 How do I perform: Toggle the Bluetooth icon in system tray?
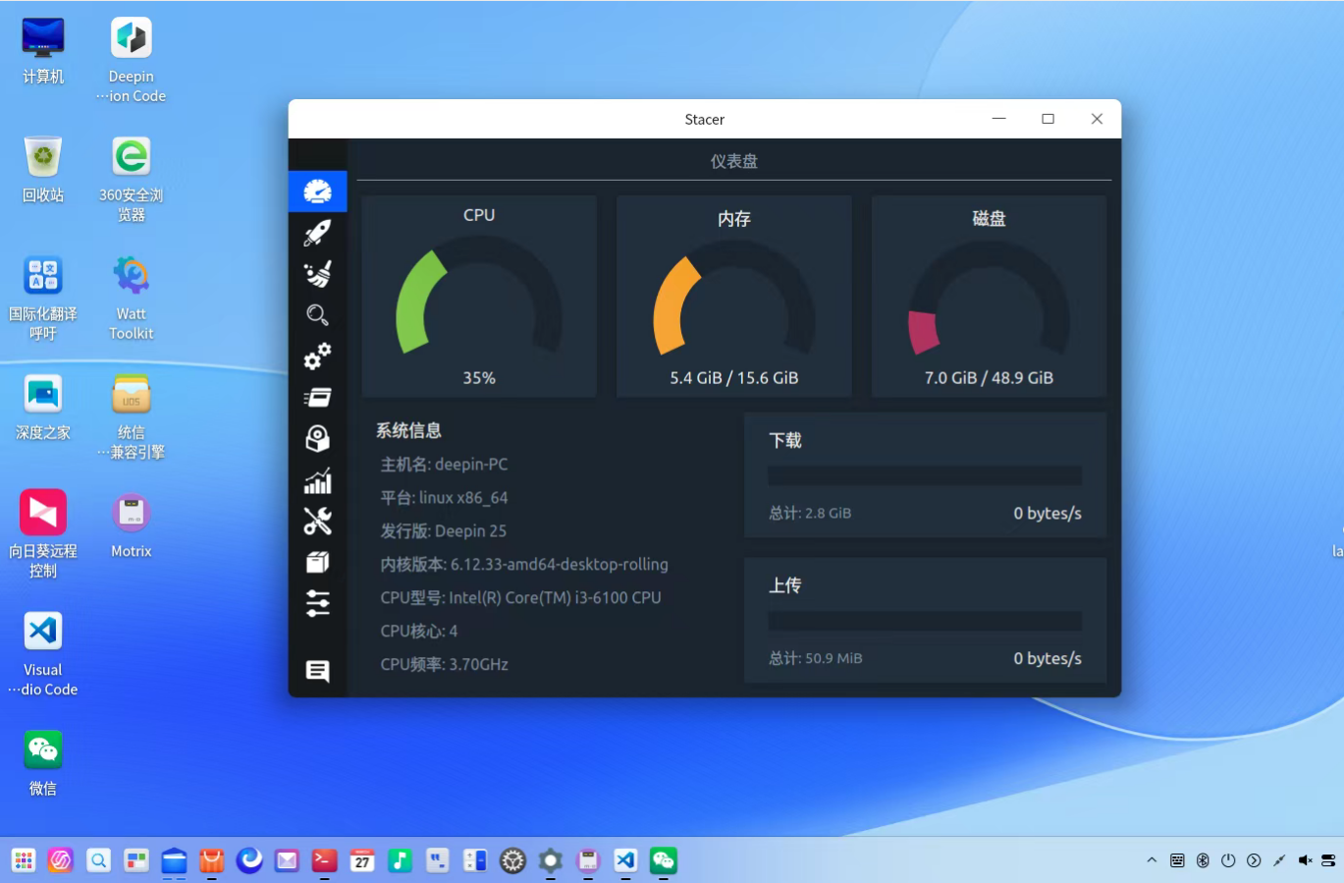click(x=1203, y=860)
